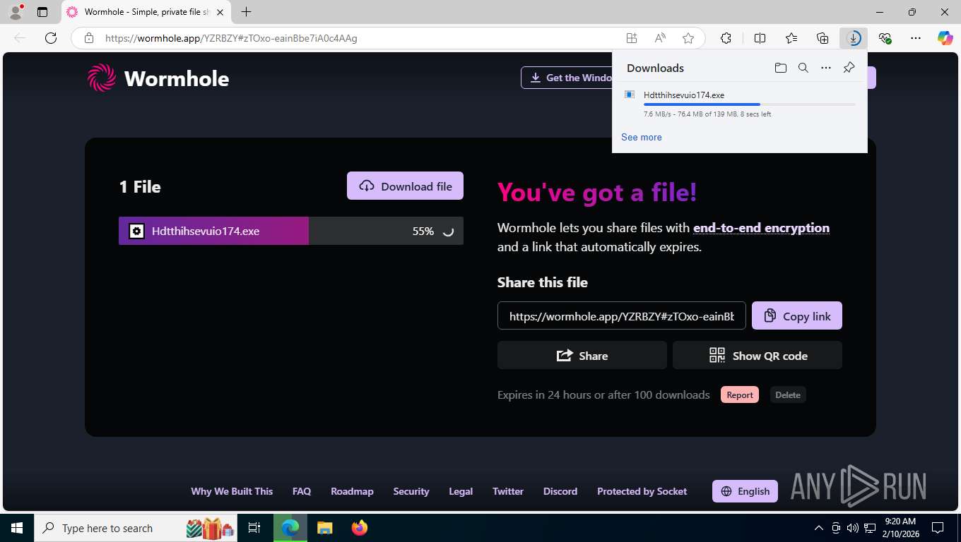Viewport: 961px width, 542px height.
Task: Click the Report button
Action: tap(740, 395)
